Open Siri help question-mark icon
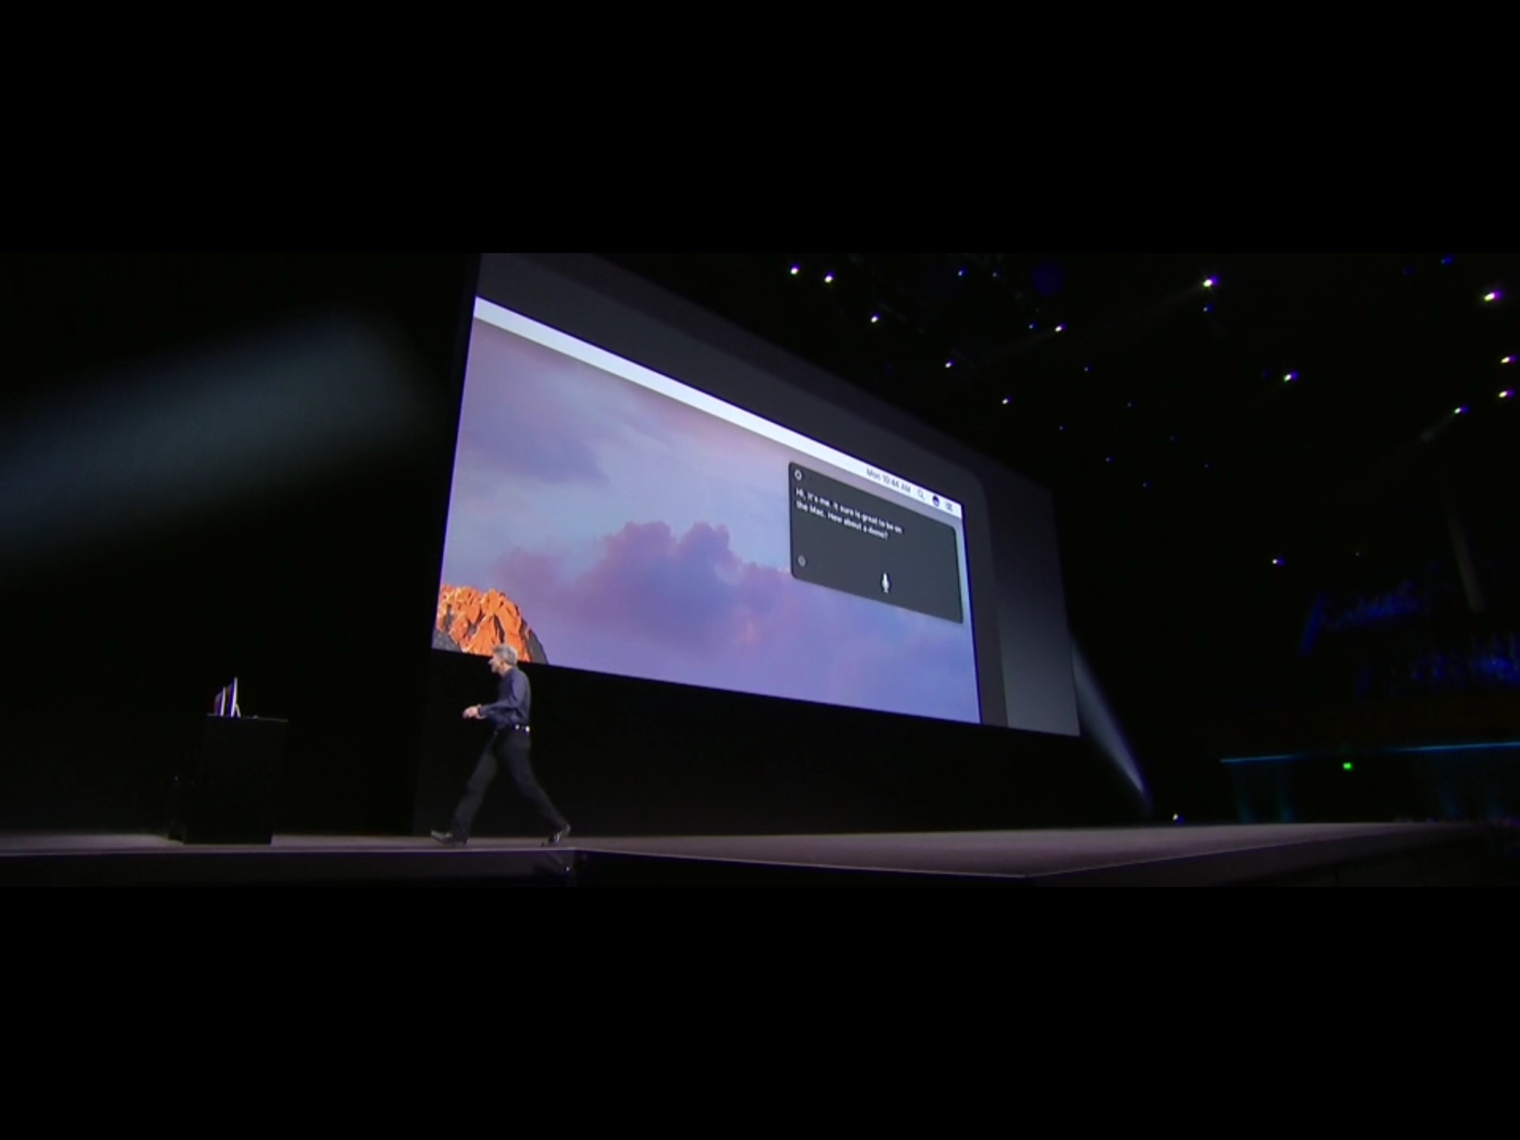Screen dimensions: 1520x1140 tap(801, 561)
